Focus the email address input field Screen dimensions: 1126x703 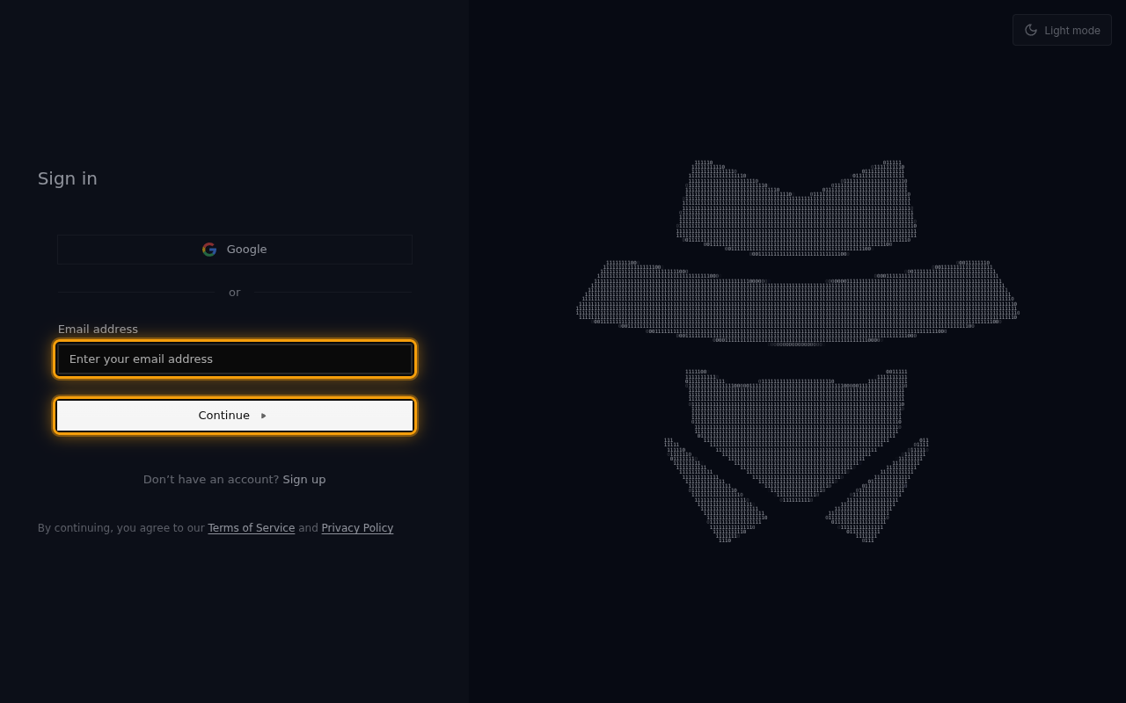pyautogui.click(x=235, y=359)
